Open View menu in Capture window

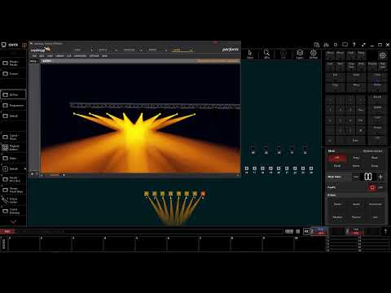[x=50, y=56]
